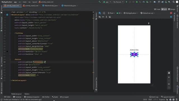179x101 pixels.
Task: Start the Debug app bug icon
Action: (x=137, y=2)
